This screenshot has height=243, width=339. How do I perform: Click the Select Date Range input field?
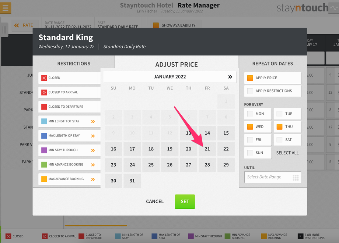(273, 177)
